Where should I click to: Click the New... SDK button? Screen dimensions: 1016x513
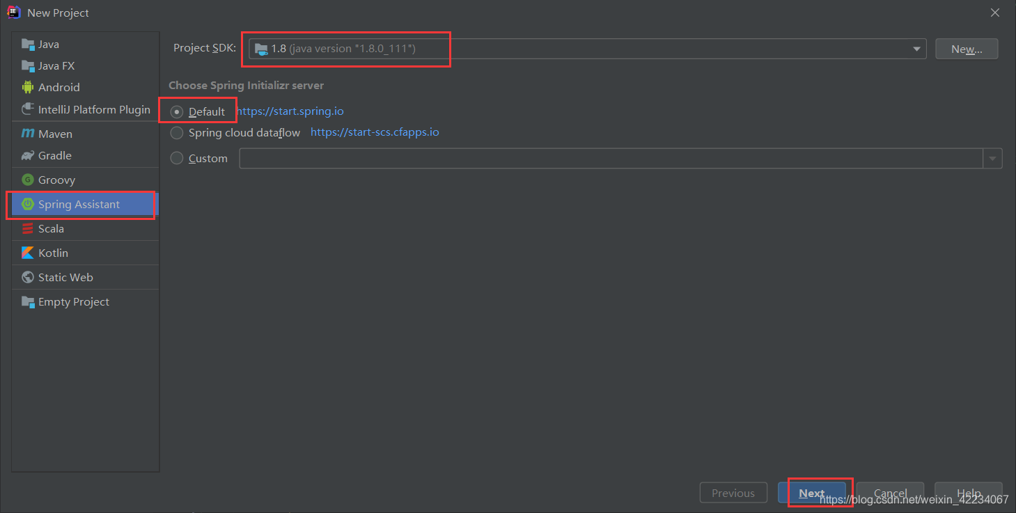[967, 49]
